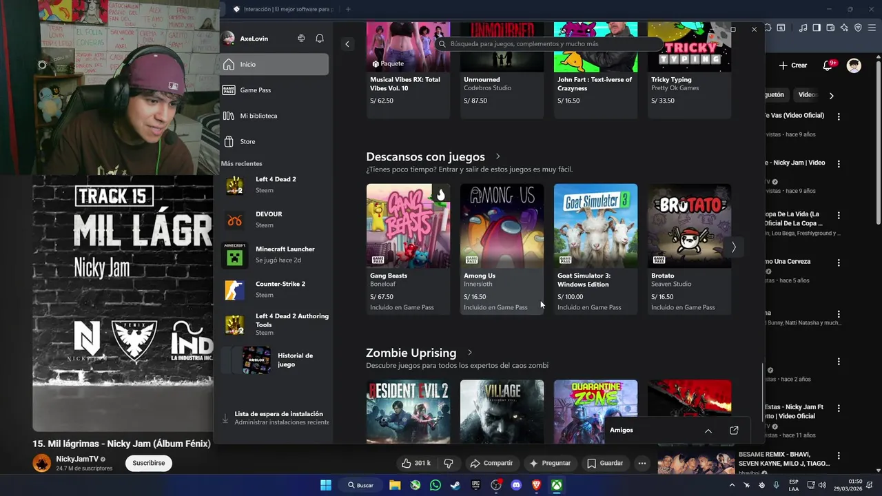Select Left 4 Dead 2 Authoring Tools
The image size is (882, 496).
(x=274, y=324)
